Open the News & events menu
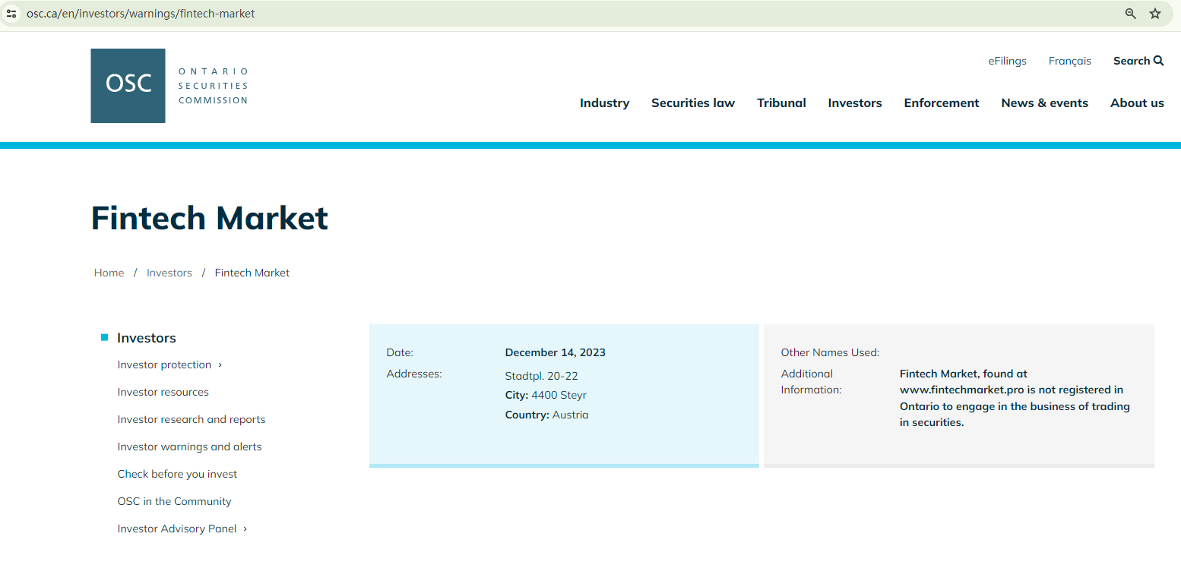This screenshot has width=1181, height=584. tap(1045, 103)
